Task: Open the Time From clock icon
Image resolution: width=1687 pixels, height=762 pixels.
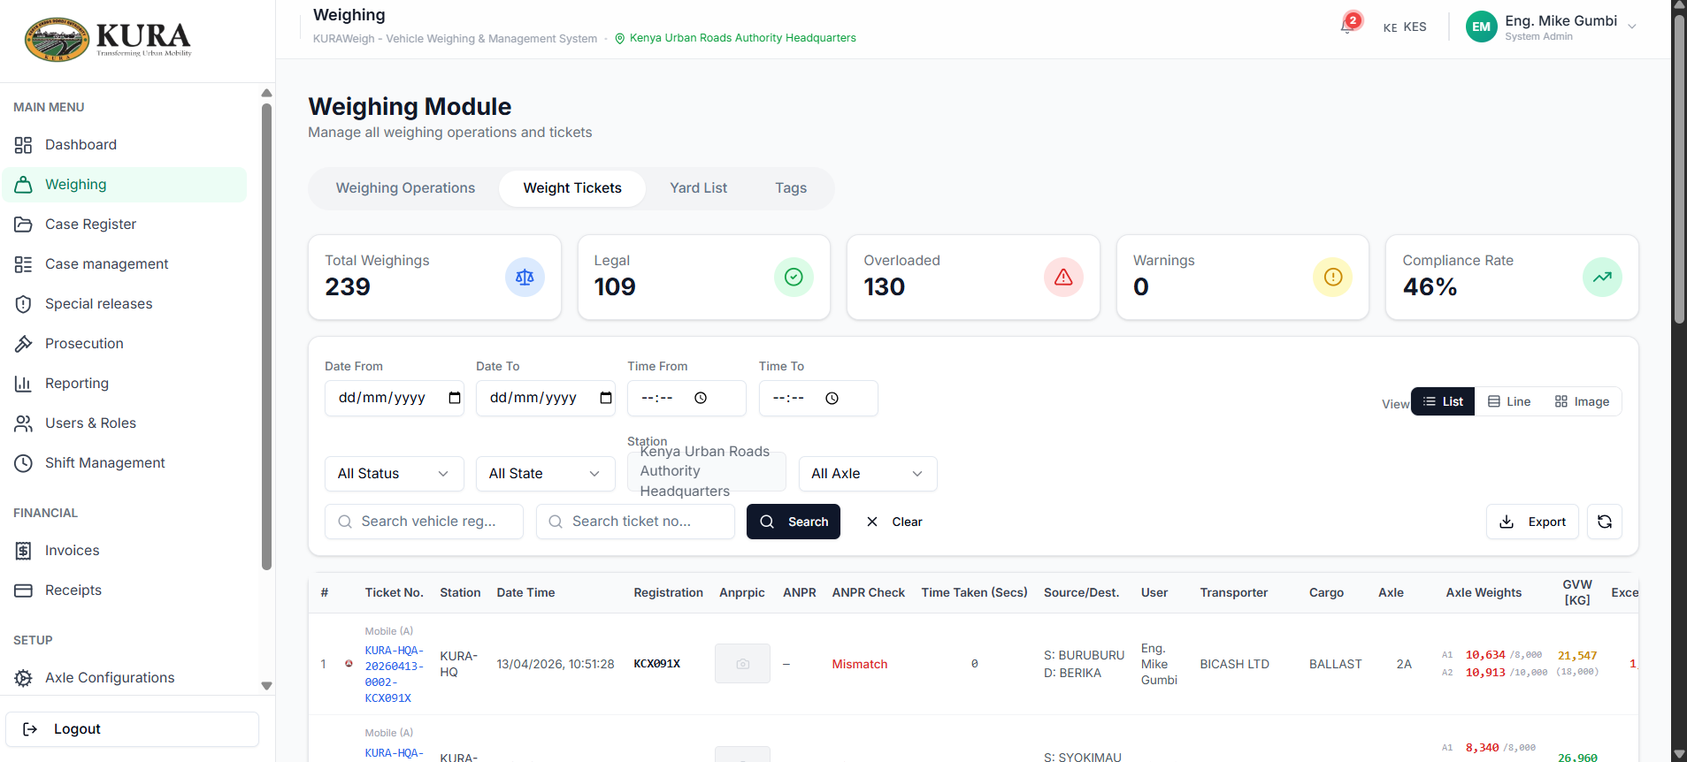Action: [x=701, y=398]
